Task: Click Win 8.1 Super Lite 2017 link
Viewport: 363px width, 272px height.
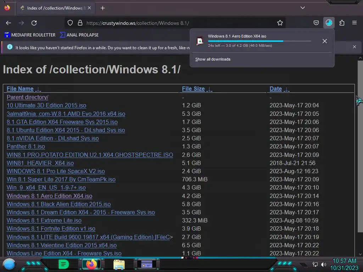Action: pyautogui.click(x=61, y=179)
